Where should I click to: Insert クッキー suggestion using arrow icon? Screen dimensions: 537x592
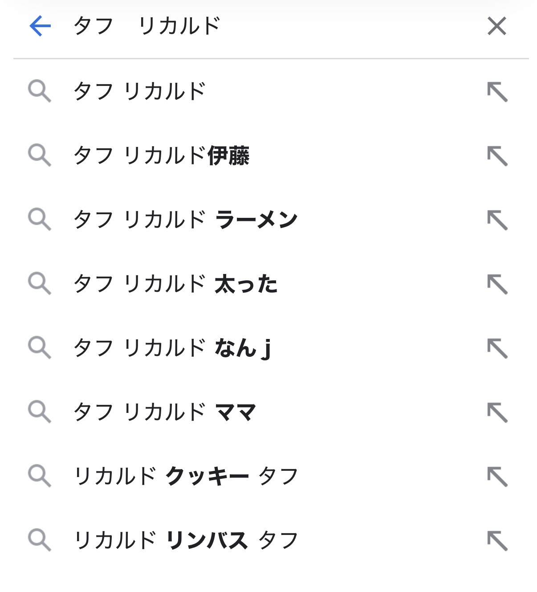coord(497,477)
